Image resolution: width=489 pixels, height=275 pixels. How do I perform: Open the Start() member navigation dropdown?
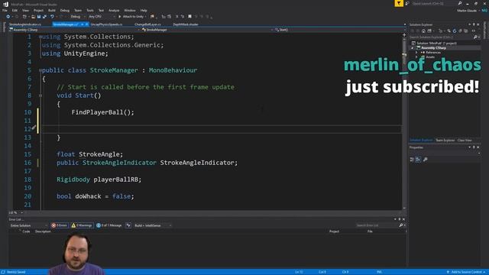(x=339, y=30)
